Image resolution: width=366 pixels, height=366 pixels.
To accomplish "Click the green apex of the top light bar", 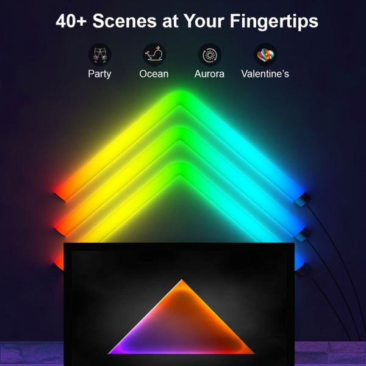I will 180,98.
